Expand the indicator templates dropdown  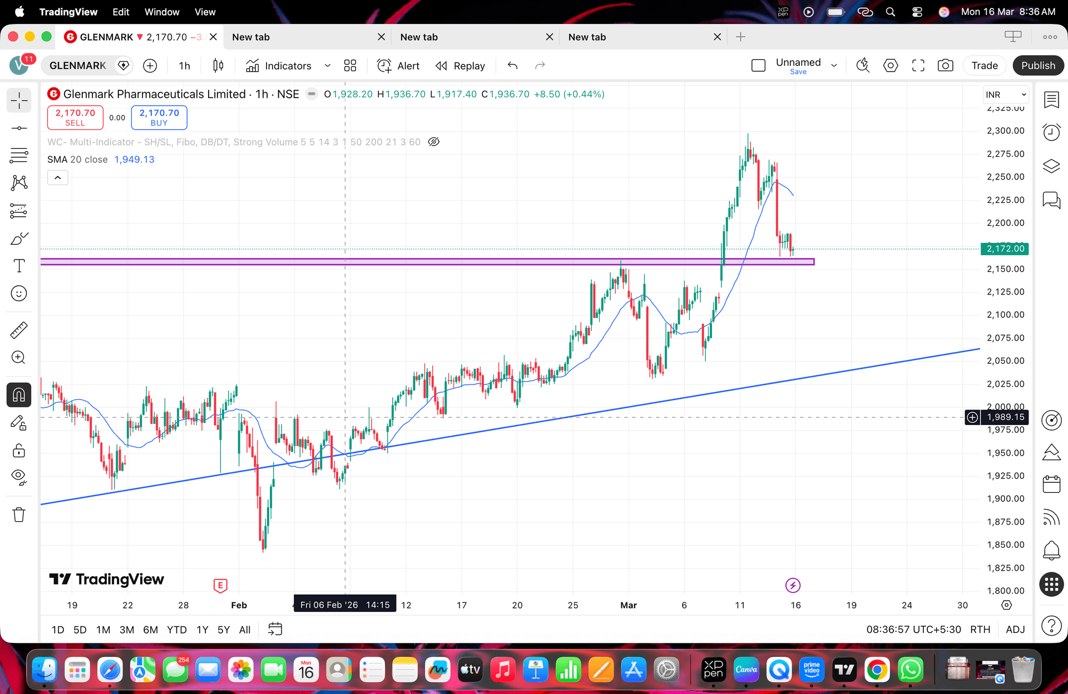pos(328,66)
